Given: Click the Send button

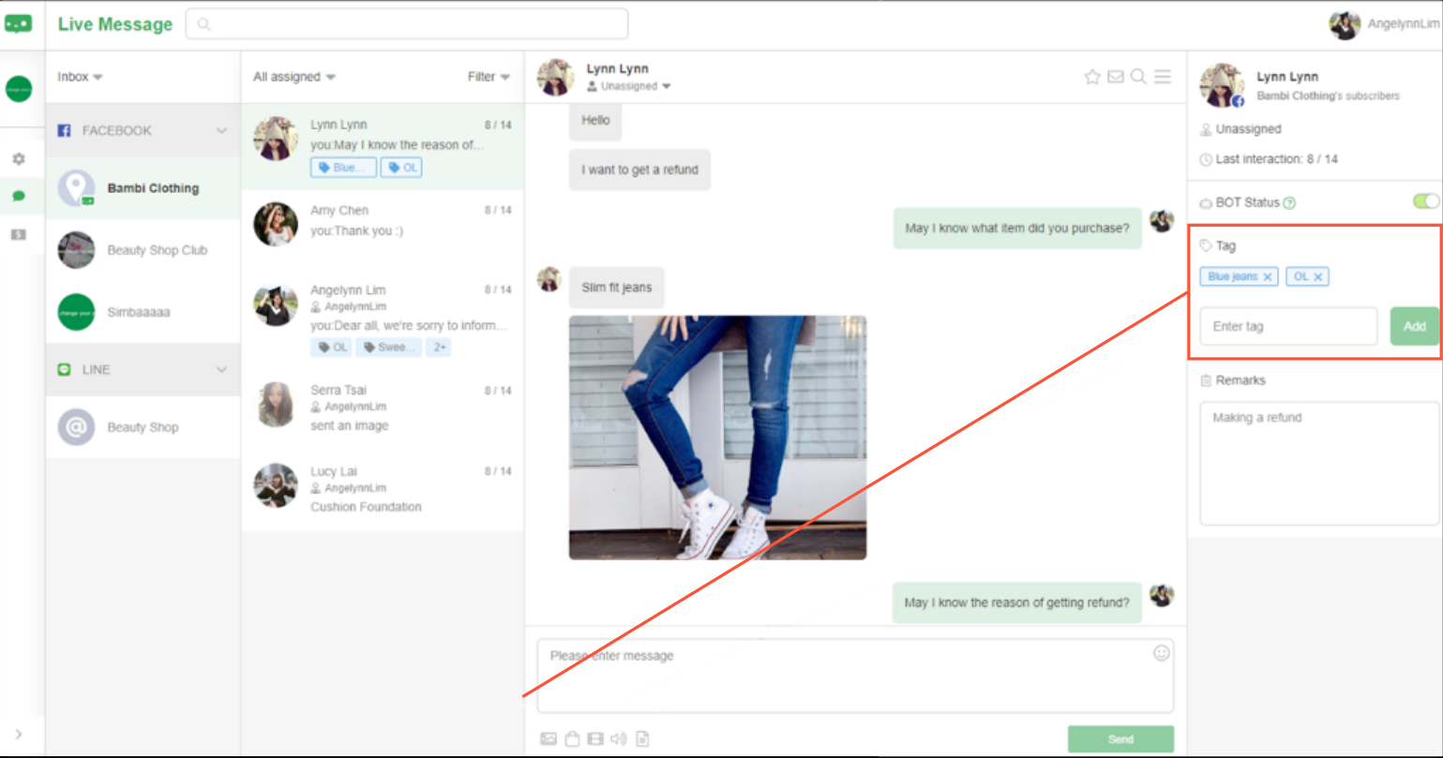Looking at the screenshot, I should tap(1120, 739).
